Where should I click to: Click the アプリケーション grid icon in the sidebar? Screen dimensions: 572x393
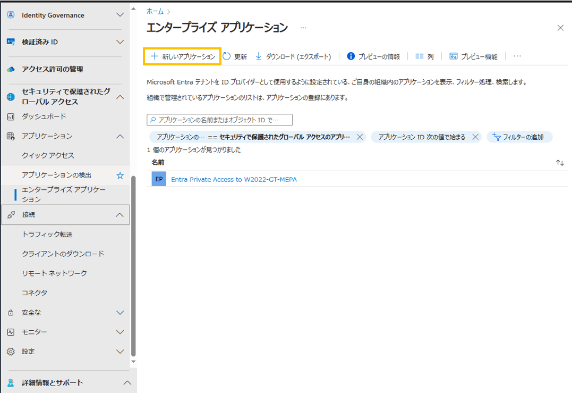point(11,136)
